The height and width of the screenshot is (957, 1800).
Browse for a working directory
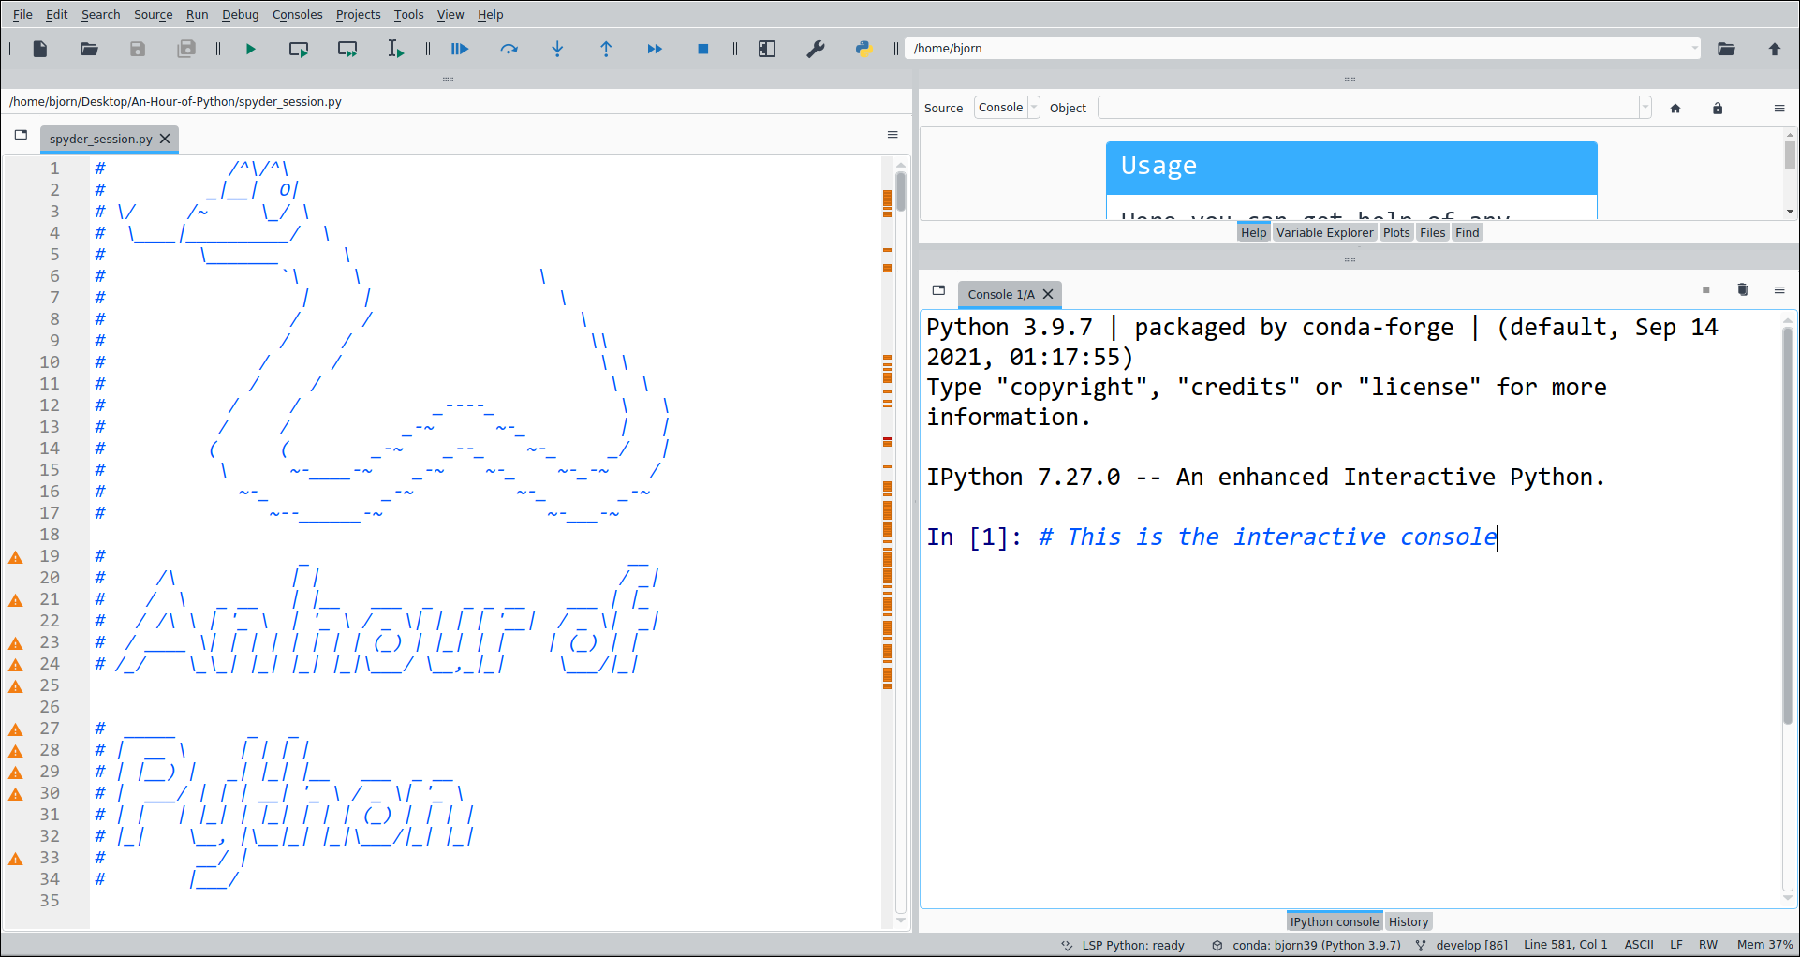(x=1726, y=49)
